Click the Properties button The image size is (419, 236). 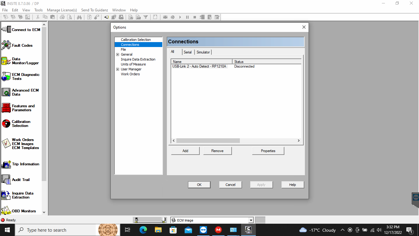pos(268,151)
